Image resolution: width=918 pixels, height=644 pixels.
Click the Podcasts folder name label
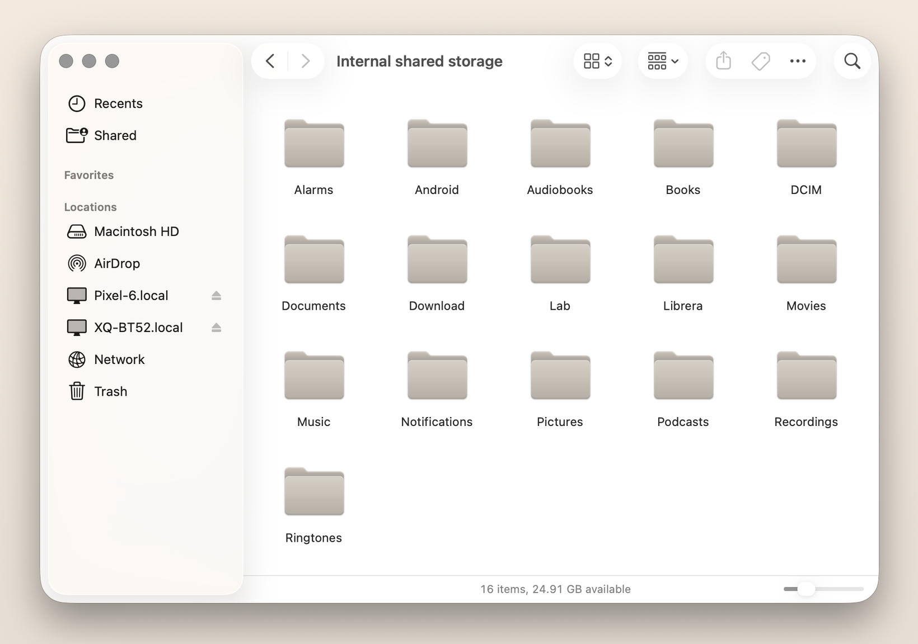683,422
